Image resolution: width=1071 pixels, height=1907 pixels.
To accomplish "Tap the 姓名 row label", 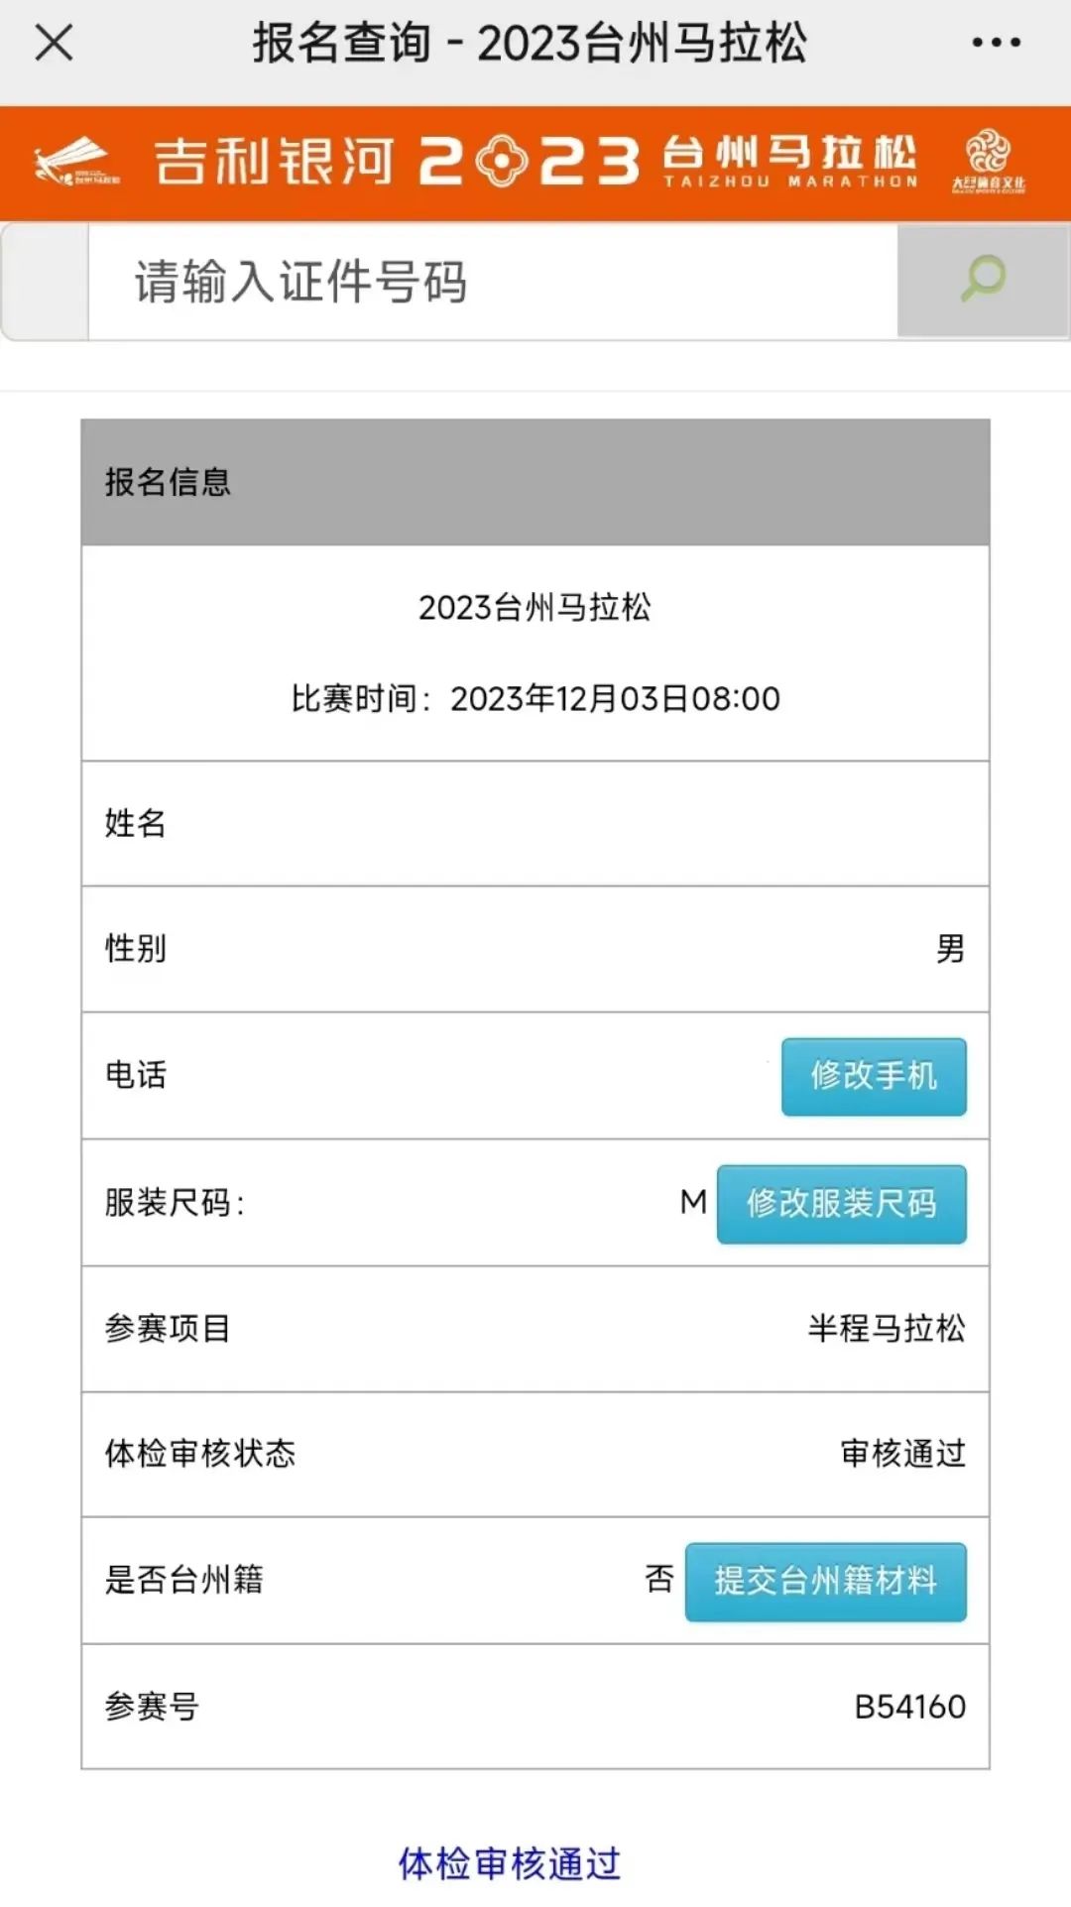I will click(136, 823).
